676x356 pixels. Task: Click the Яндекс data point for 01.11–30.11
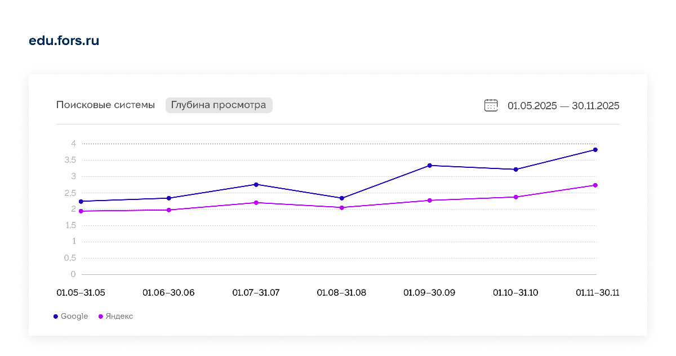(x=595, y=185)
